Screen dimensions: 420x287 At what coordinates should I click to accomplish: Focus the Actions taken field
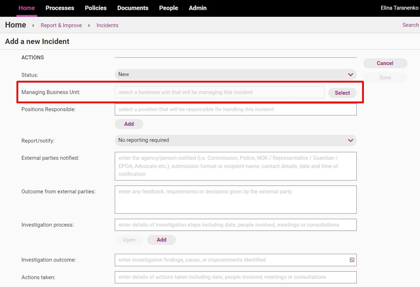236,277
